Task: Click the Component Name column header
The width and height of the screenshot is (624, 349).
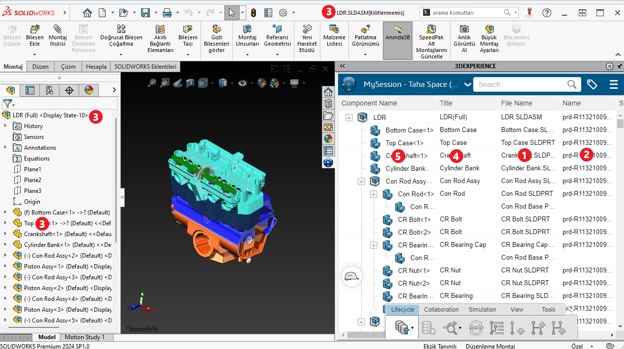Action: click(x=369, y=103)
